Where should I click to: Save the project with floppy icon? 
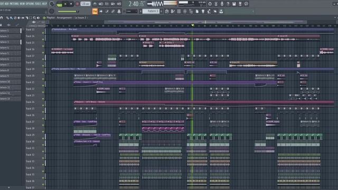pos(234,4)
